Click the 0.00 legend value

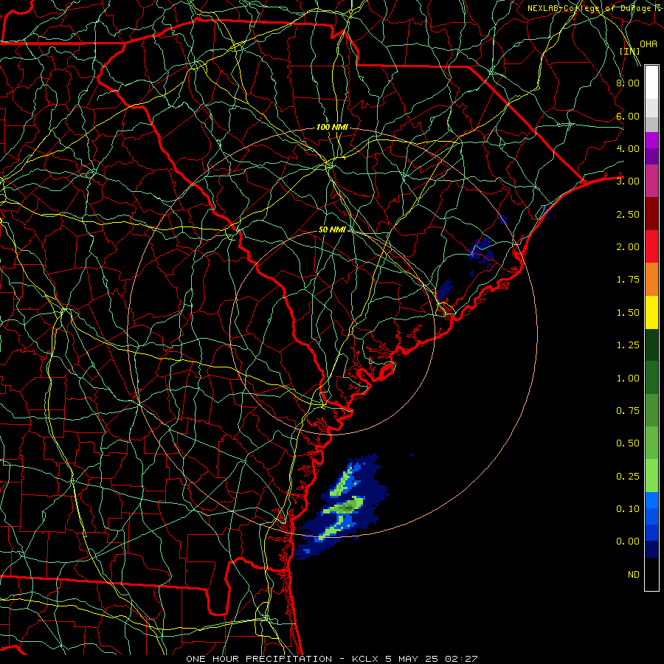tap(628, 542)
